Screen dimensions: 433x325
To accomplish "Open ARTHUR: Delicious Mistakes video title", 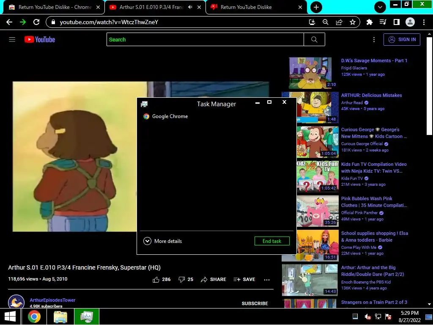I will pyautogui.click(x=371, y=95).
